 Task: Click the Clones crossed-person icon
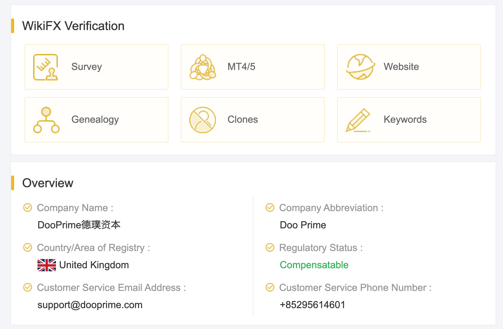(203, 120)
